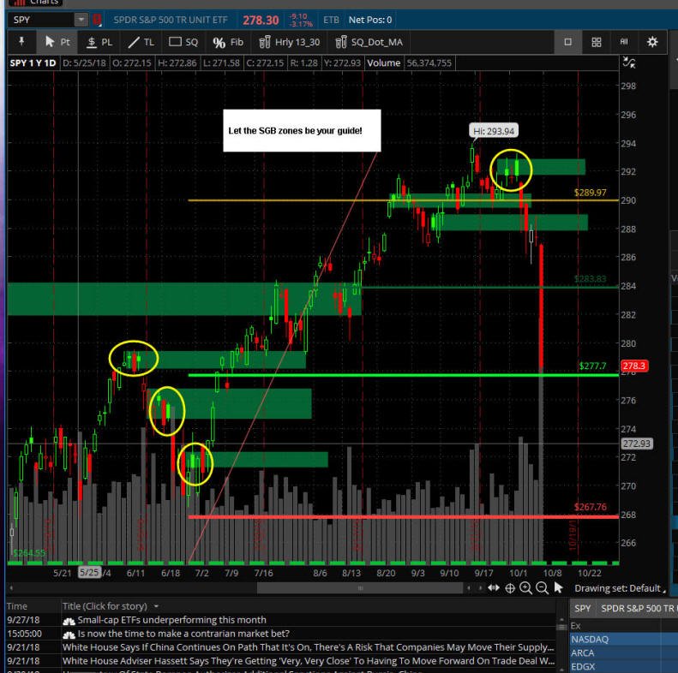
Task: Click the zoom in magnifier icon
Action: 525,588
